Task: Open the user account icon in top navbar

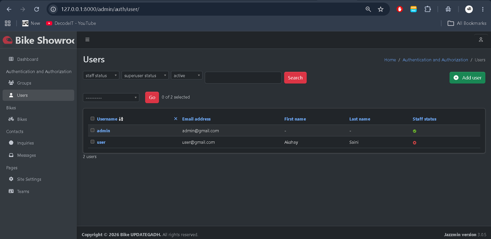Action: tap(480, 40)
